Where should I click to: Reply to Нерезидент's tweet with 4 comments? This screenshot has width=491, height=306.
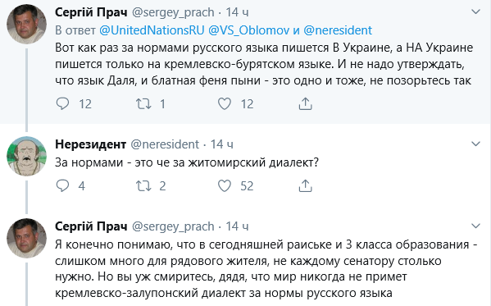[62, 185]
